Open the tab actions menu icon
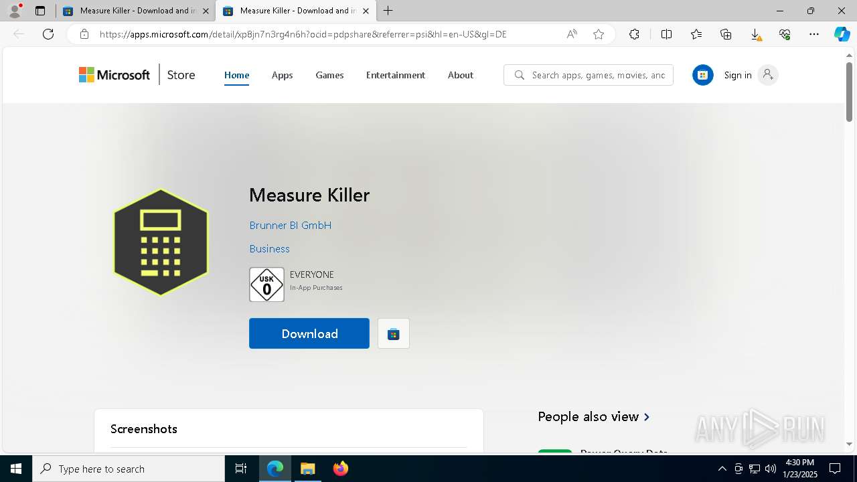 (x=40, y=11)
